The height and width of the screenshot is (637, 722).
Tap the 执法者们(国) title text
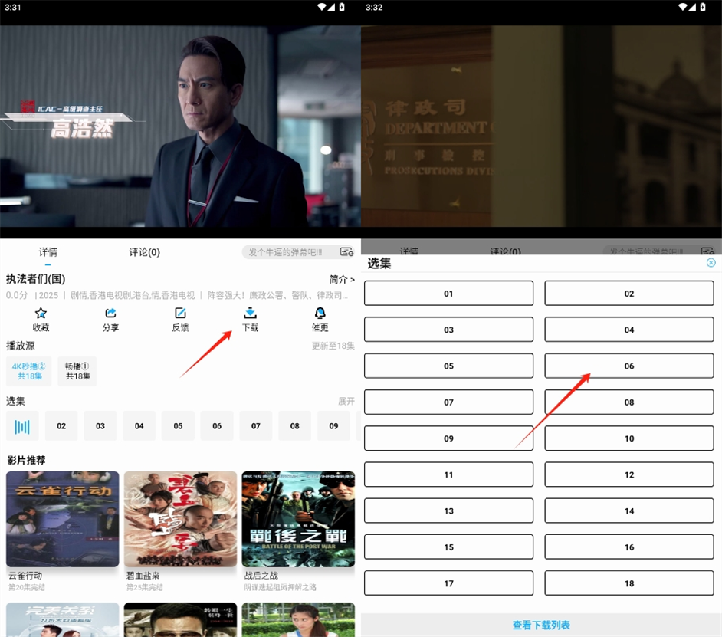35,279
